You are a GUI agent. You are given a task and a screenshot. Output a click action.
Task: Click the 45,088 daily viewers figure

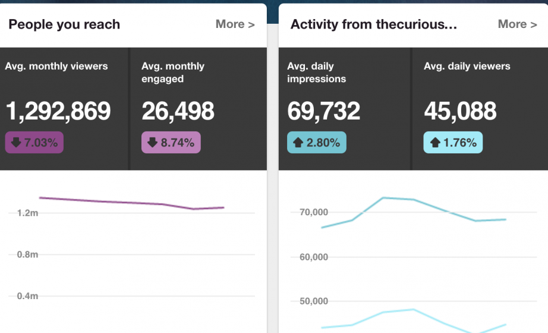point(460,111)
